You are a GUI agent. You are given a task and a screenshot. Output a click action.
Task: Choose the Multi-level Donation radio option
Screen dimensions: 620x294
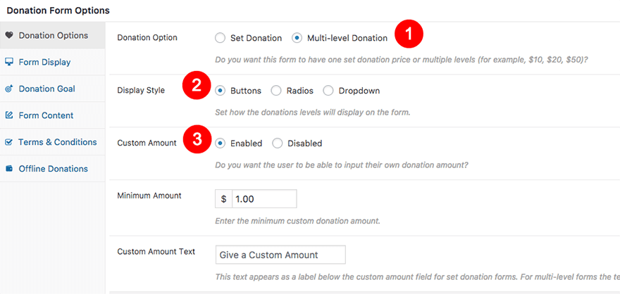click(x=297, y=38)
